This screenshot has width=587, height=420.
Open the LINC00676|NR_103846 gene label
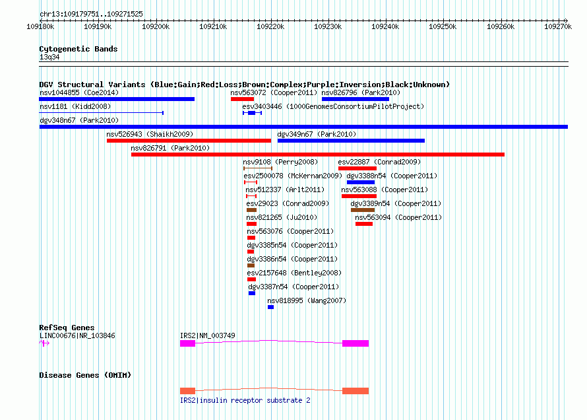(x=77, y=335)
